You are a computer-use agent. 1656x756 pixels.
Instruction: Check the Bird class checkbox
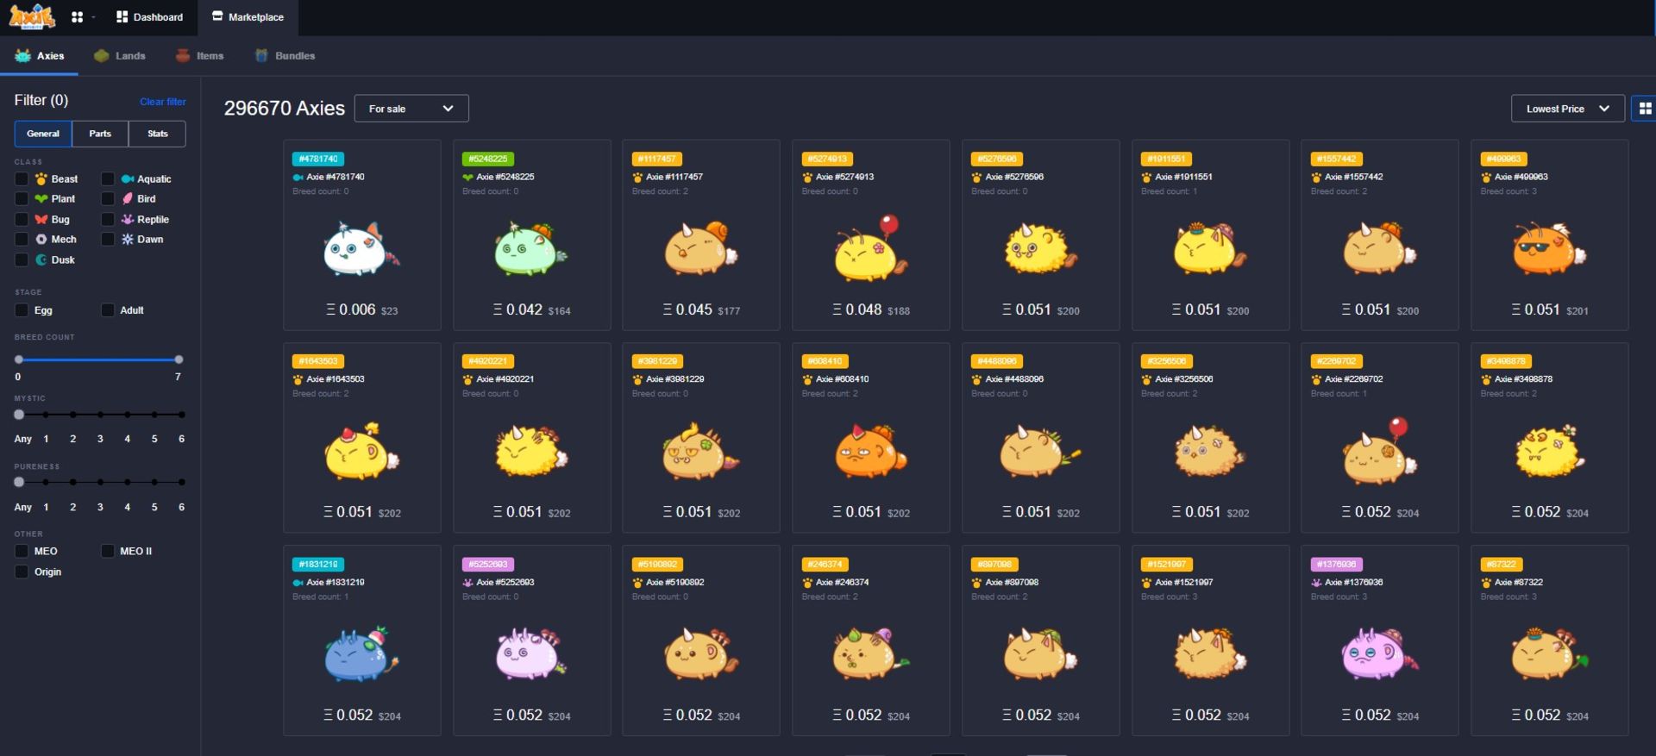click(108, 199)
